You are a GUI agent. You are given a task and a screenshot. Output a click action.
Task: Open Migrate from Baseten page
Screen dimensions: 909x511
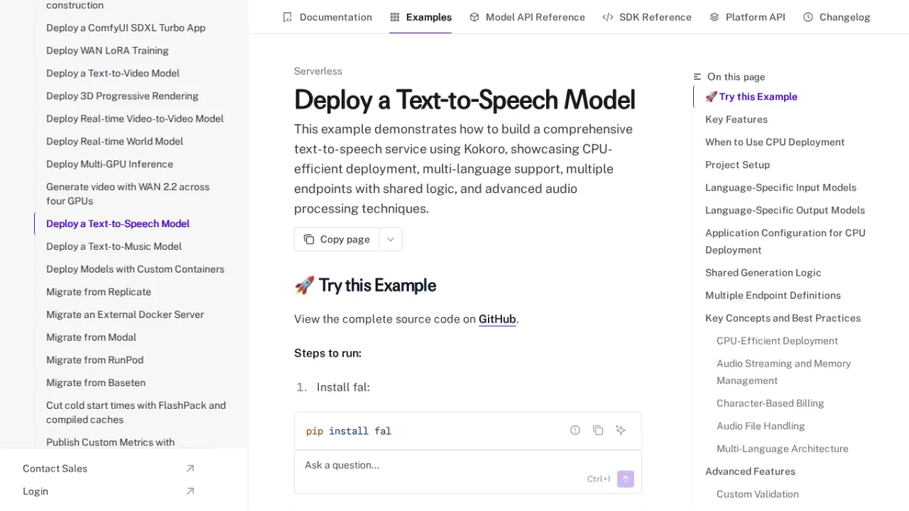pyautogui.click(x=95, y=382)
